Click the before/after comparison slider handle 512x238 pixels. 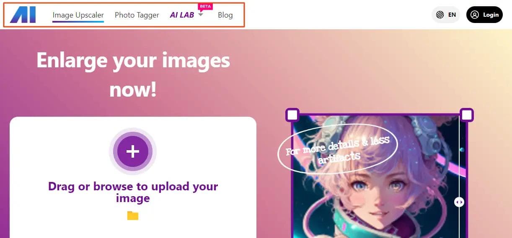tap(459, 202)
